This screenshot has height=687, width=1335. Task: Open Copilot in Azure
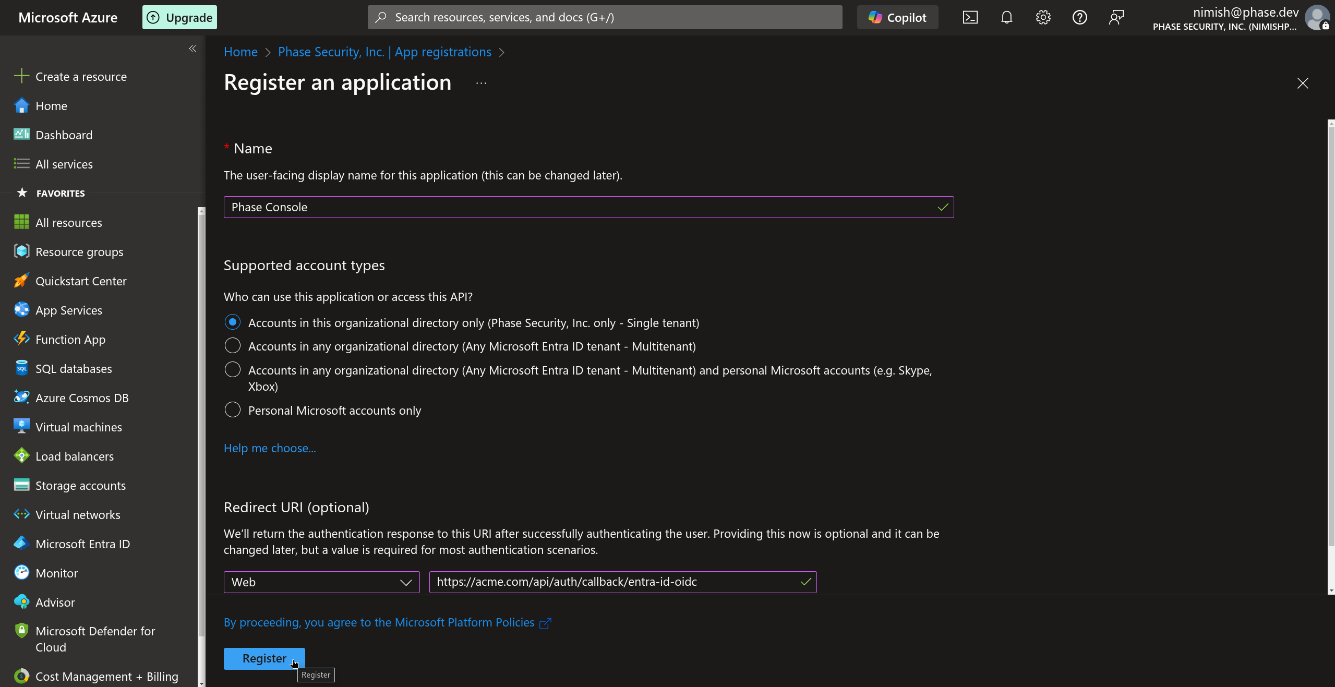click(x=897, y=17)
